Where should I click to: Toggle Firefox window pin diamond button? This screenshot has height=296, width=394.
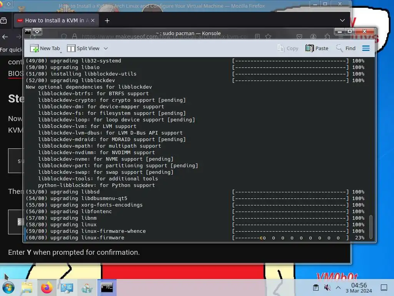[9, 4]
